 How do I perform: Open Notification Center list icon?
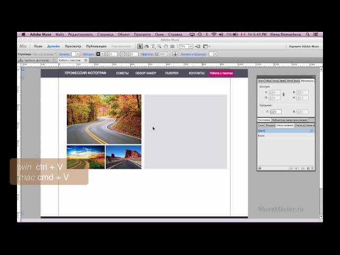316,34
